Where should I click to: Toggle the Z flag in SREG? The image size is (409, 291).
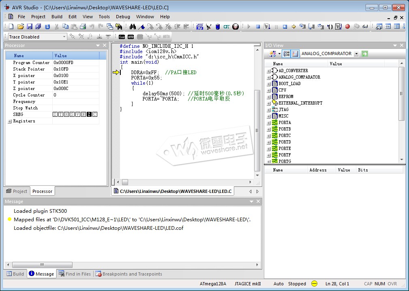click(x=89, y=115)
